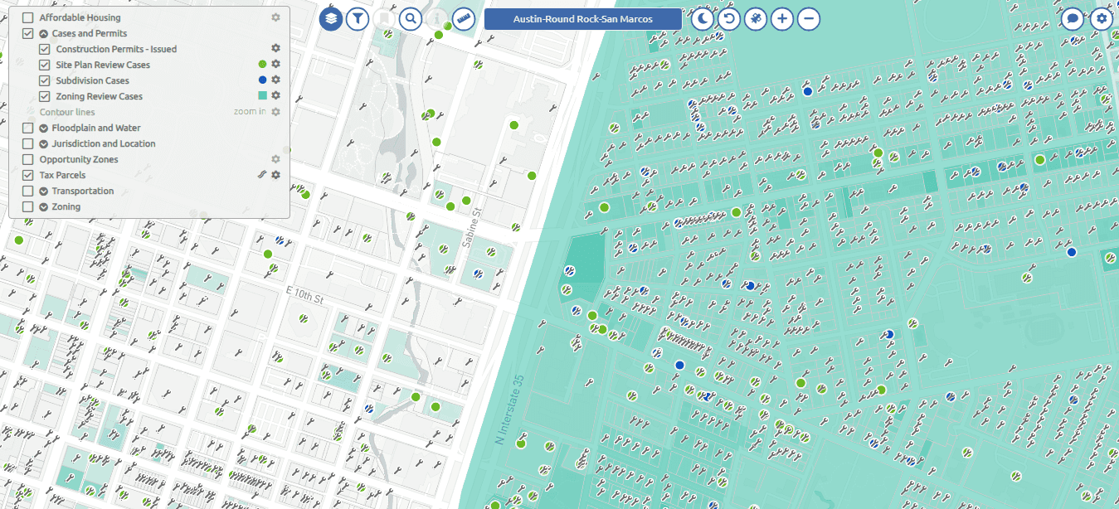The height and width of the screenshot is (509, 1119).
Task: Click the 'Opportunity Zones' layer label
Action: [x=79, y=159]
